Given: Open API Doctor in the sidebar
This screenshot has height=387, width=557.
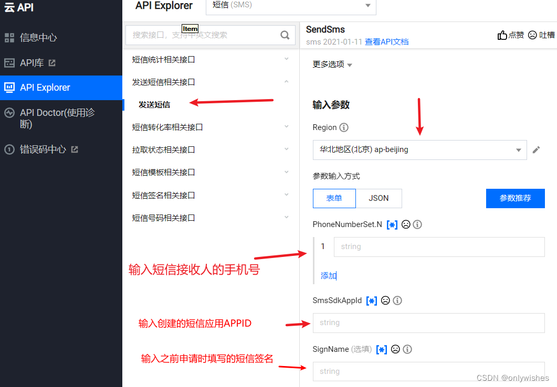Looking at the screenshot, I should 57,118.
